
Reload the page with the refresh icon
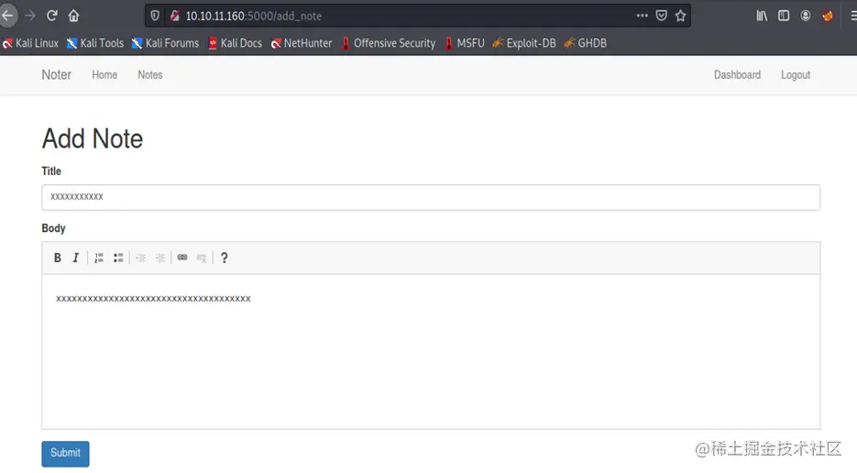[x=52, y=16]
